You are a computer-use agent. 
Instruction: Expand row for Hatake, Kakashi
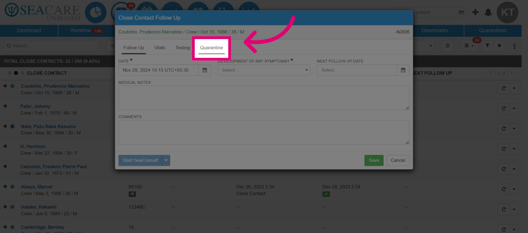click(x=5, y=207)
